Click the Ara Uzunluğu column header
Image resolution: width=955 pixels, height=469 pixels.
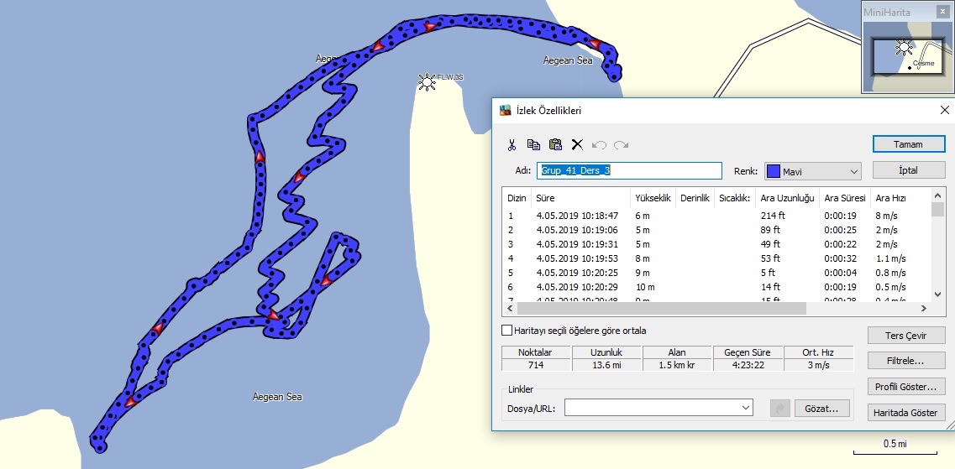point(787,198)
